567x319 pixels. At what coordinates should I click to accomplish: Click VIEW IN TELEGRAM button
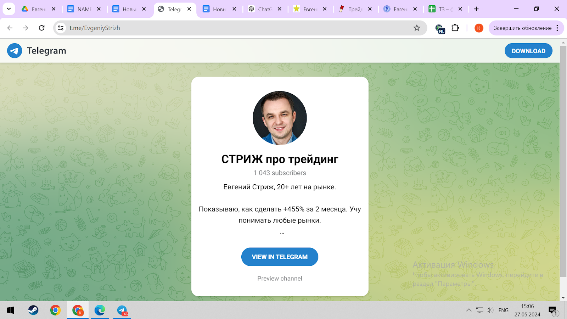pyautogui.click(x=280, y=257)
